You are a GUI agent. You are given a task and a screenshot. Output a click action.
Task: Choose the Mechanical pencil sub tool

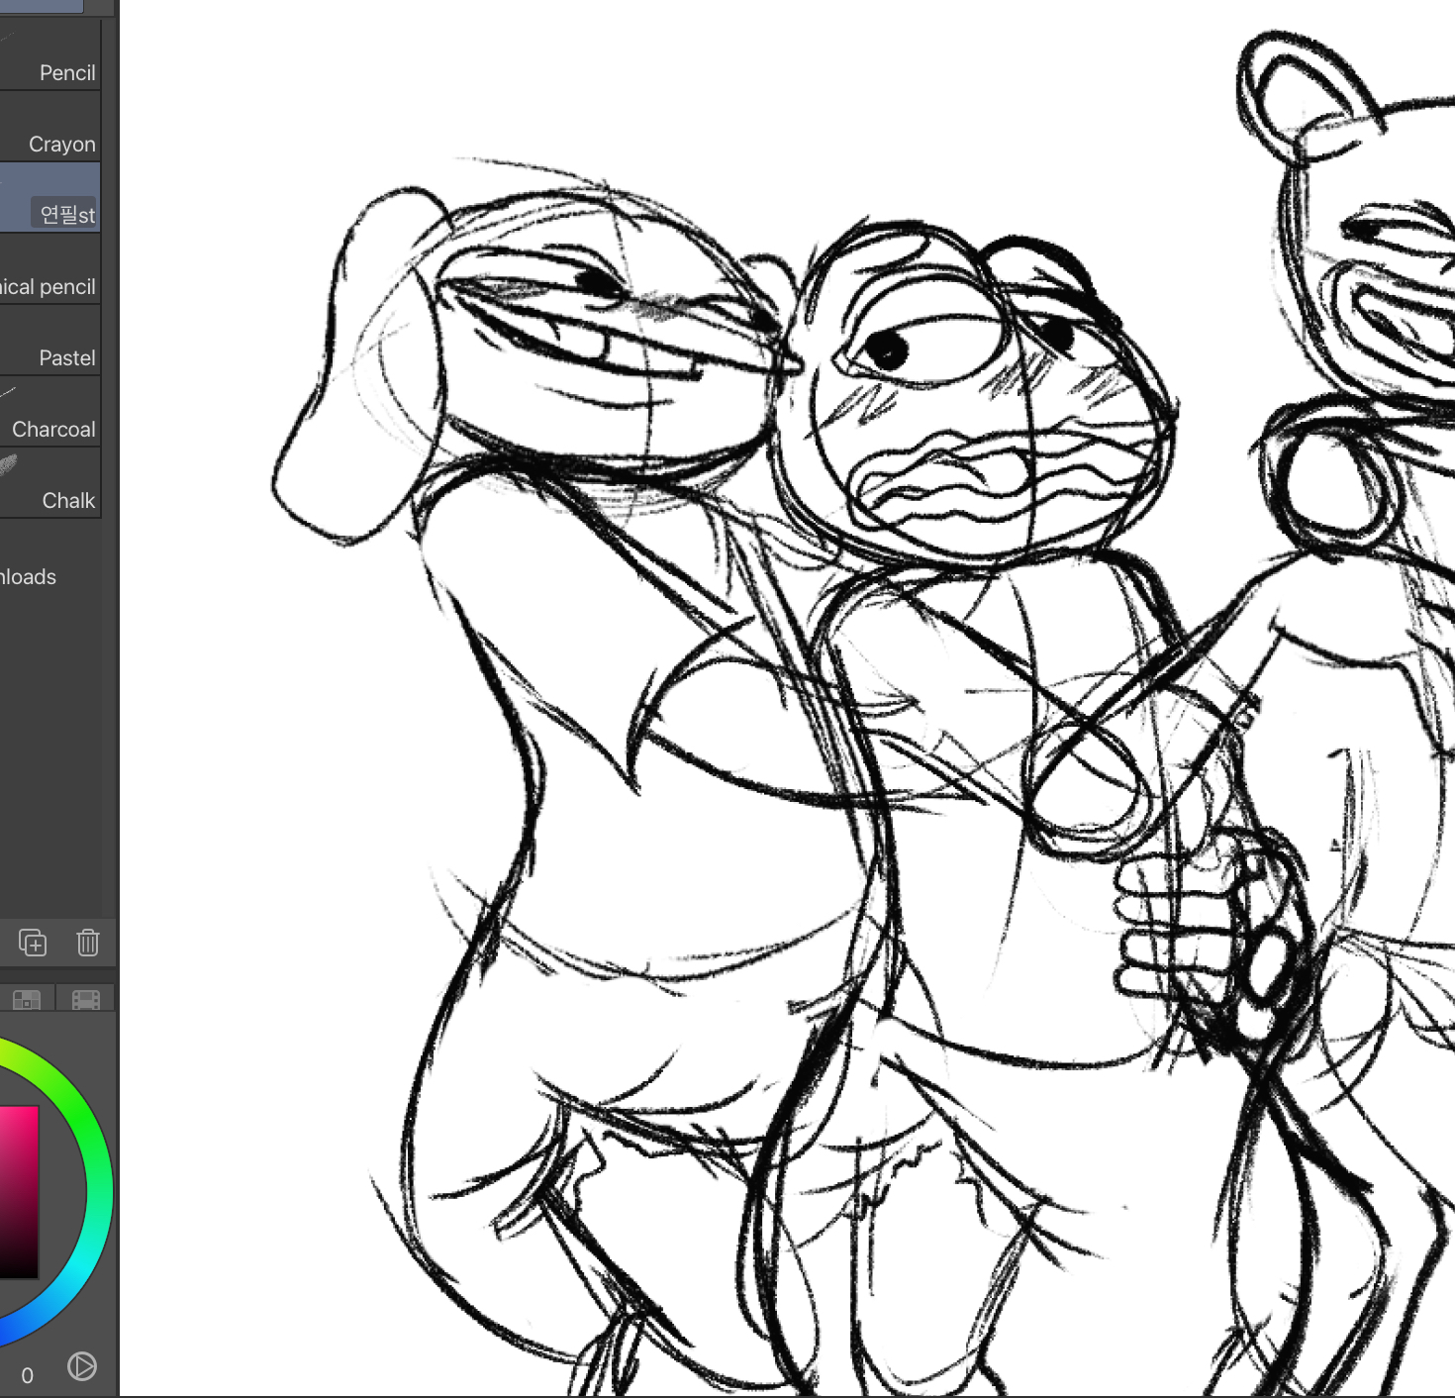click(49, 269)
